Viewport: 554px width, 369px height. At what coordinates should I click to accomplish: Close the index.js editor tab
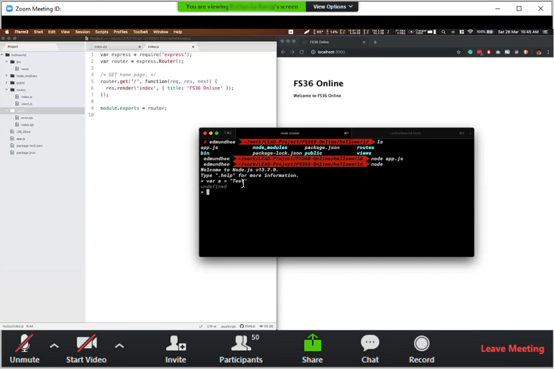pyautogui.click(x=193, y=47)
